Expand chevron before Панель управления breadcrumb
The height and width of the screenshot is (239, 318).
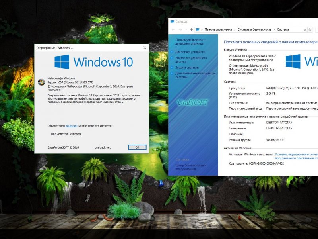202,29
